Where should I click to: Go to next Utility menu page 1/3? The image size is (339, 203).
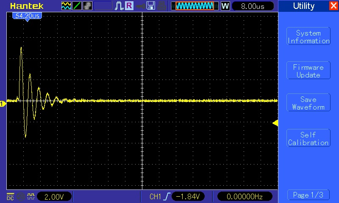[308, 195]
